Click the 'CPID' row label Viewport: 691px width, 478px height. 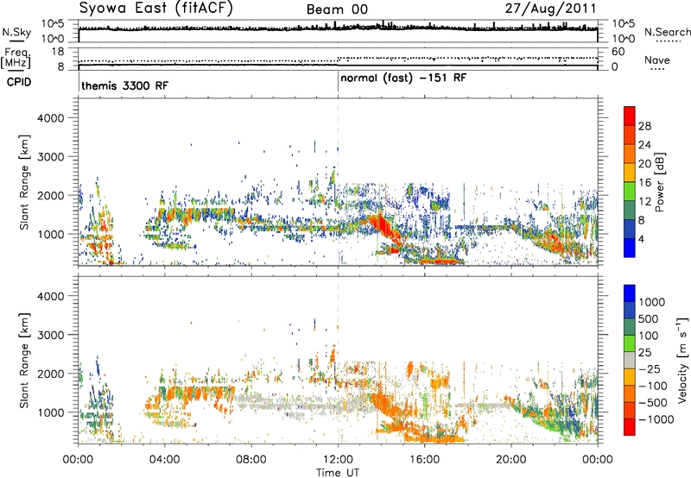[x=19, y=82]
